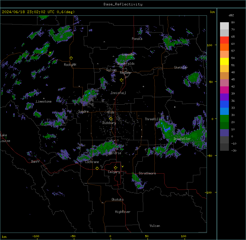Click the asterisk marker east of Innisfail
Screen dimensions: 246x240
(x=143, y=86)
